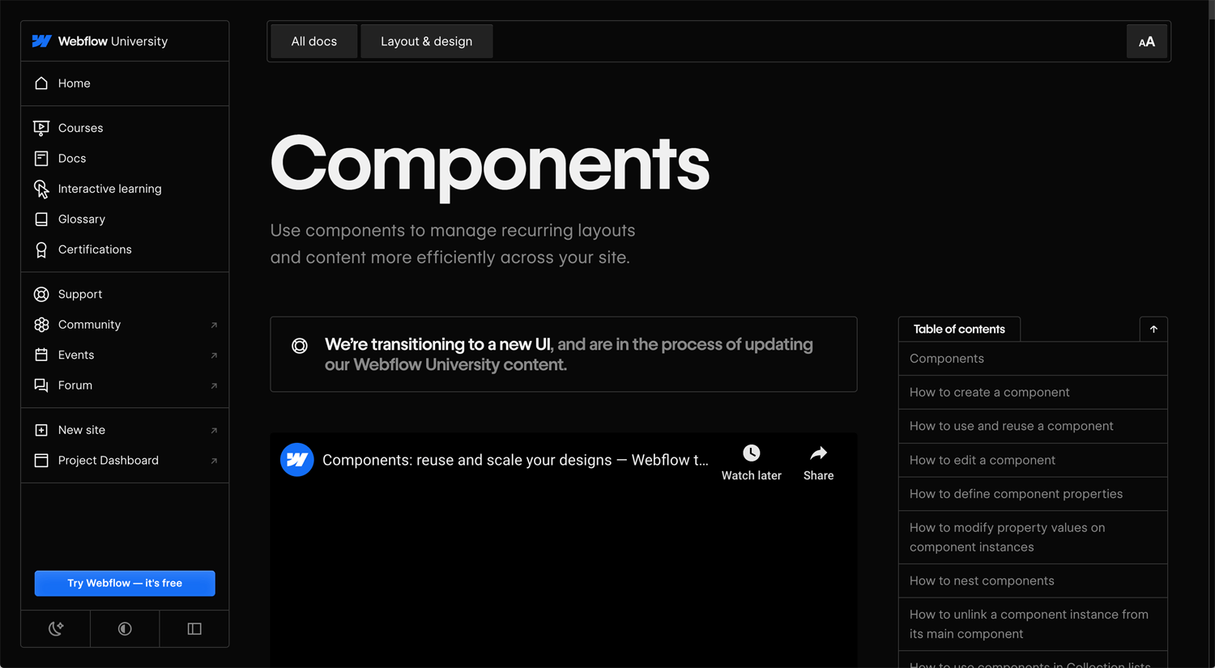Click the Events calendar icon

pos(41,355)
